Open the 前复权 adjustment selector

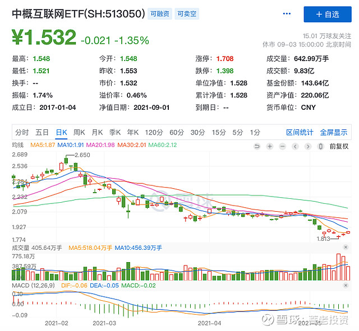[339, 146]
